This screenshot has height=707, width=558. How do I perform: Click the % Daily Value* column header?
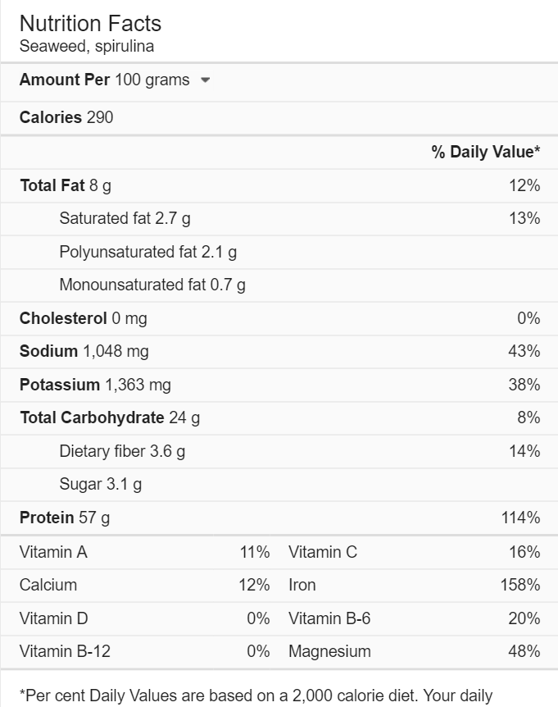pos(486,152)
